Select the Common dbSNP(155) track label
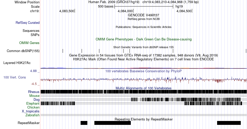Screen dimensions: 247x129 click(23, 51)
